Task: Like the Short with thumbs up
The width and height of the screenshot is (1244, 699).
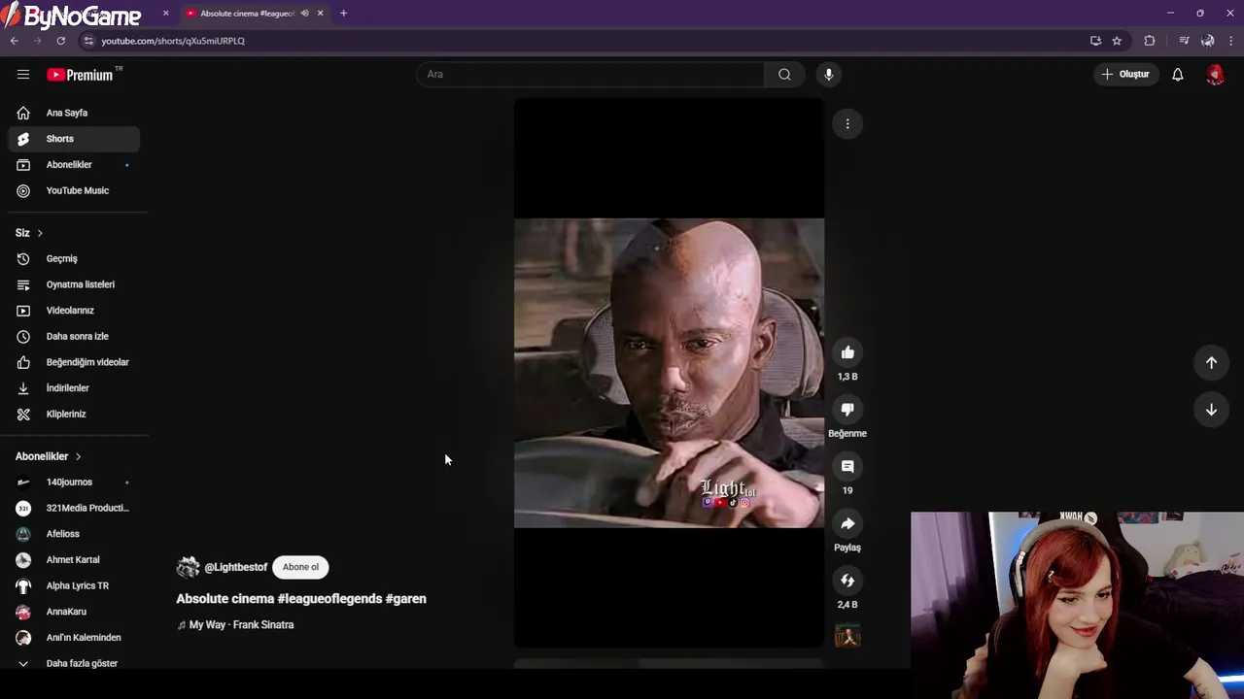Action: click(x=847, y=352)
